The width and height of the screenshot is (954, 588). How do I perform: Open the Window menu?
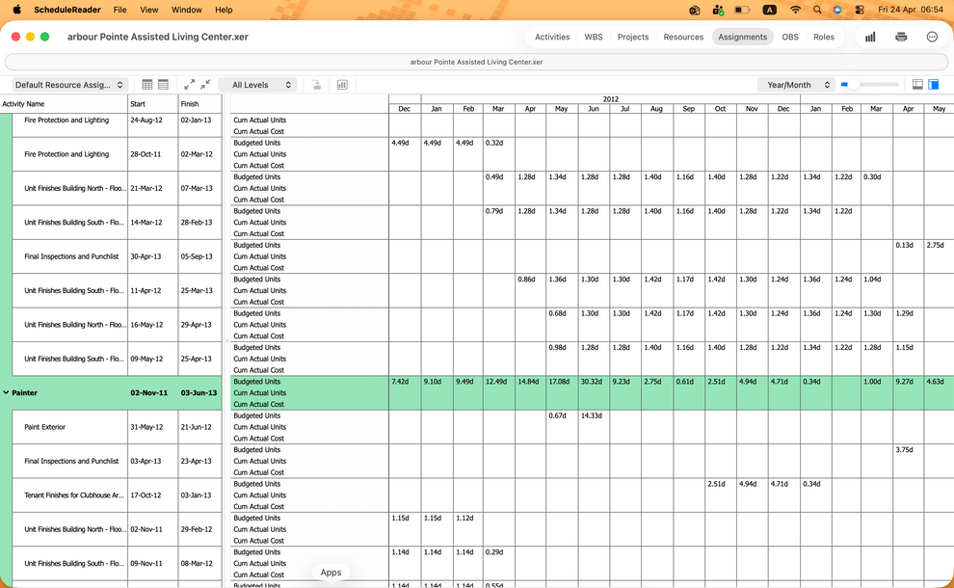(186, 10)
